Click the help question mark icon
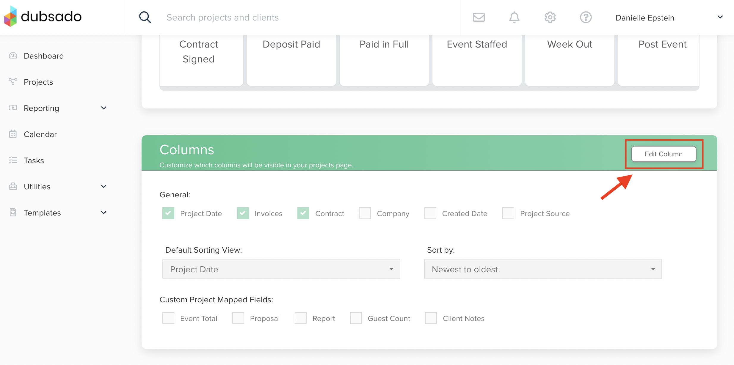Viewport: 734px width, 365px height. pyautogui.click(x=586, y=17)
